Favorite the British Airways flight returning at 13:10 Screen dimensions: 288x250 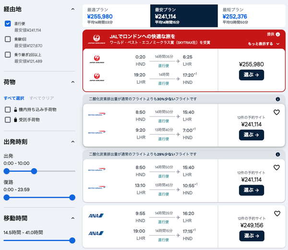point(276,167)
